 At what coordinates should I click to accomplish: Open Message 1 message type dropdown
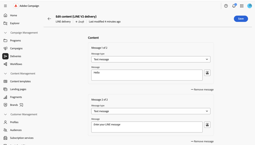[151, 59]
